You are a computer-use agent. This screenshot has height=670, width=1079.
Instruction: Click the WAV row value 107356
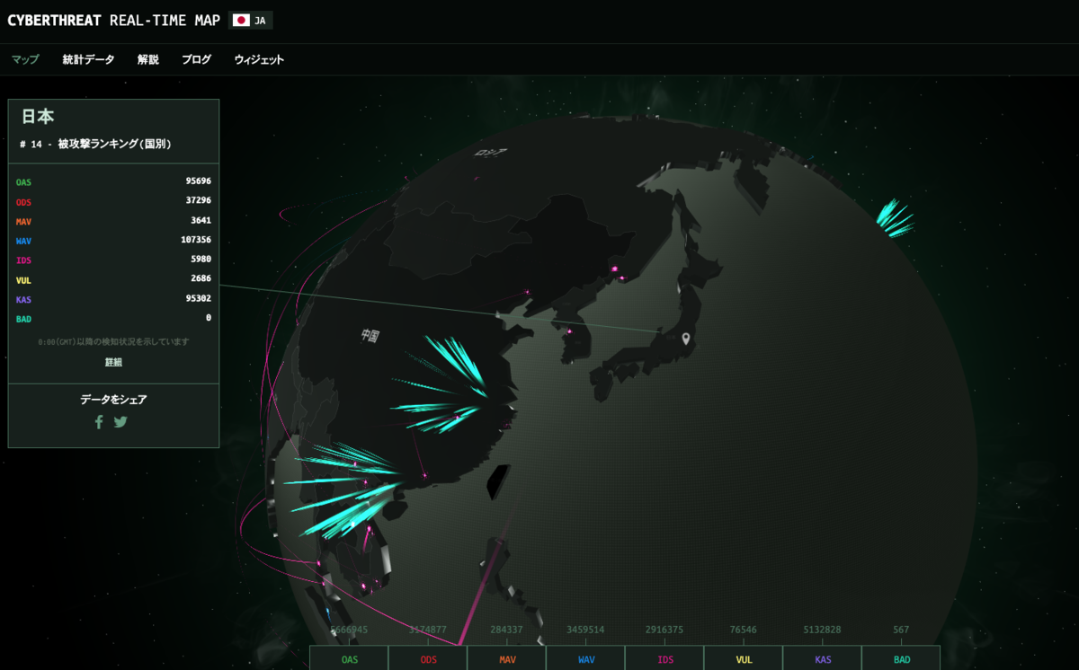[x=196, y=240]
